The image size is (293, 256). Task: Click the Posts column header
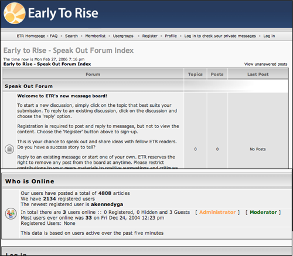coord(217,74)
